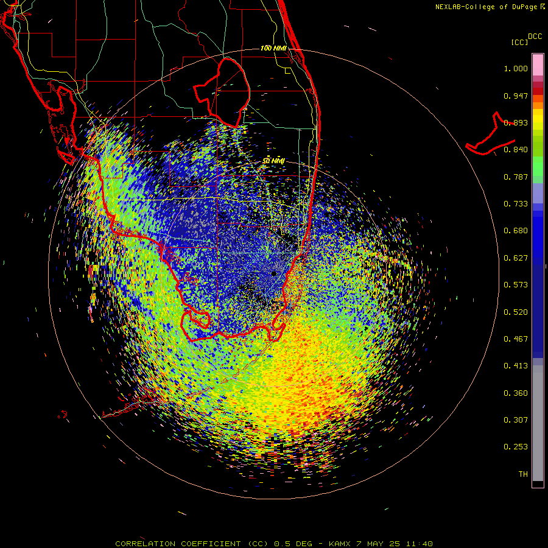This screenshot has width=548, height=548.
Task: Select the 0.680 scale value
Action: point(516,231)
